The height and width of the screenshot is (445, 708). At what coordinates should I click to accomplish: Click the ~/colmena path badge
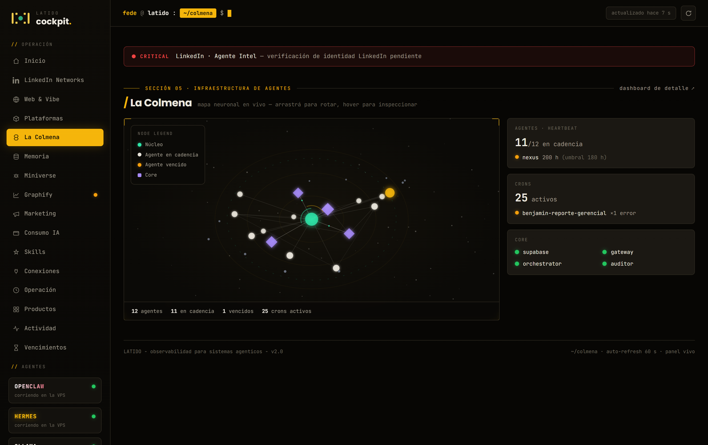click(x=198, y=13)
